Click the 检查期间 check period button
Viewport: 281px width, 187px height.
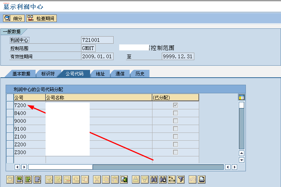pos(41,18)
